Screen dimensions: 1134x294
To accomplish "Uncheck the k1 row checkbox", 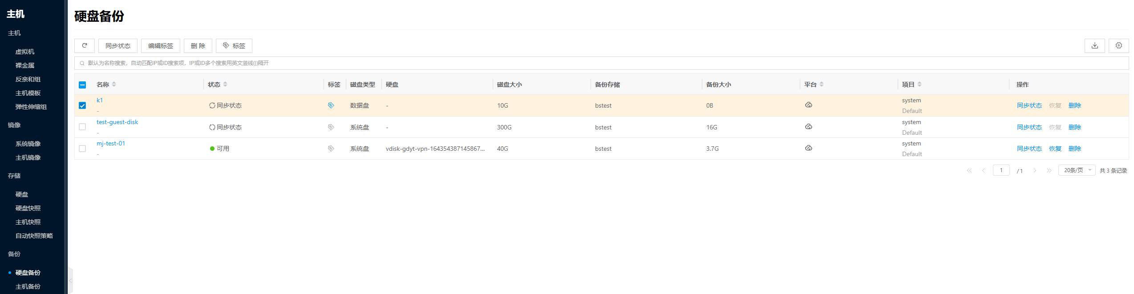I will tap(82, 105).
